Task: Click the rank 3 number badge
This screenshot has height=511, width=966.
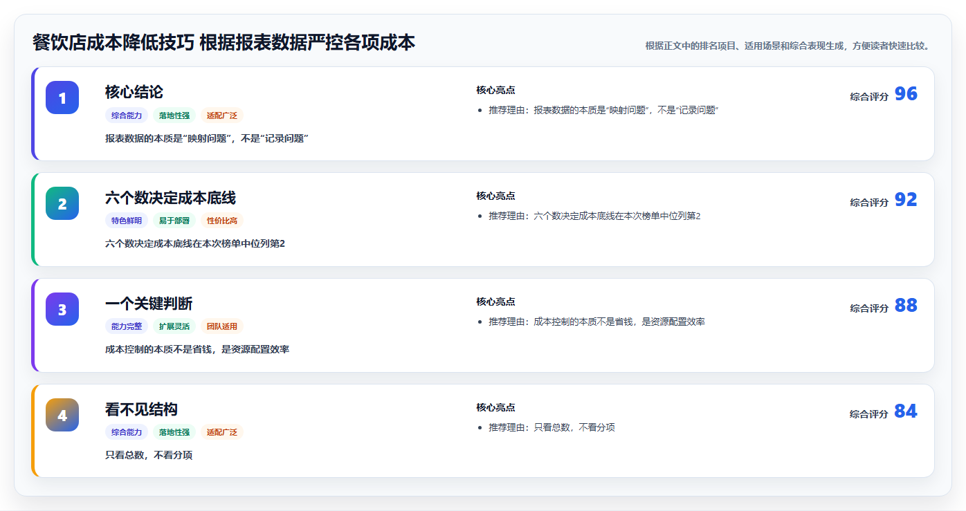Action: coord(62,309)
